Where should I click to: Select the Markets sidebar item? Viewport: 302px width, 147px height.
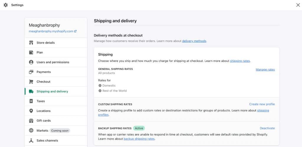pos(56,131)
